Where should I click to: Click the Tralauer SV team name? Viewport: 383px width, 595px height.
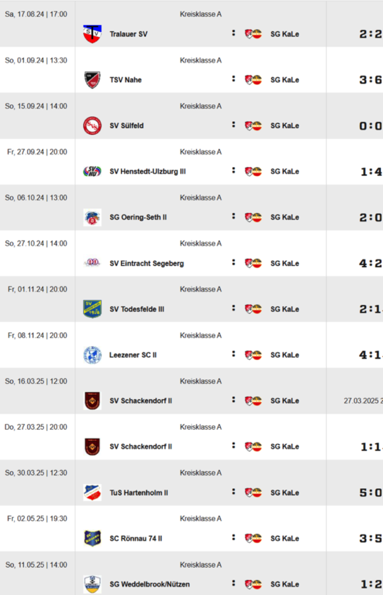(x=128, y=34)
